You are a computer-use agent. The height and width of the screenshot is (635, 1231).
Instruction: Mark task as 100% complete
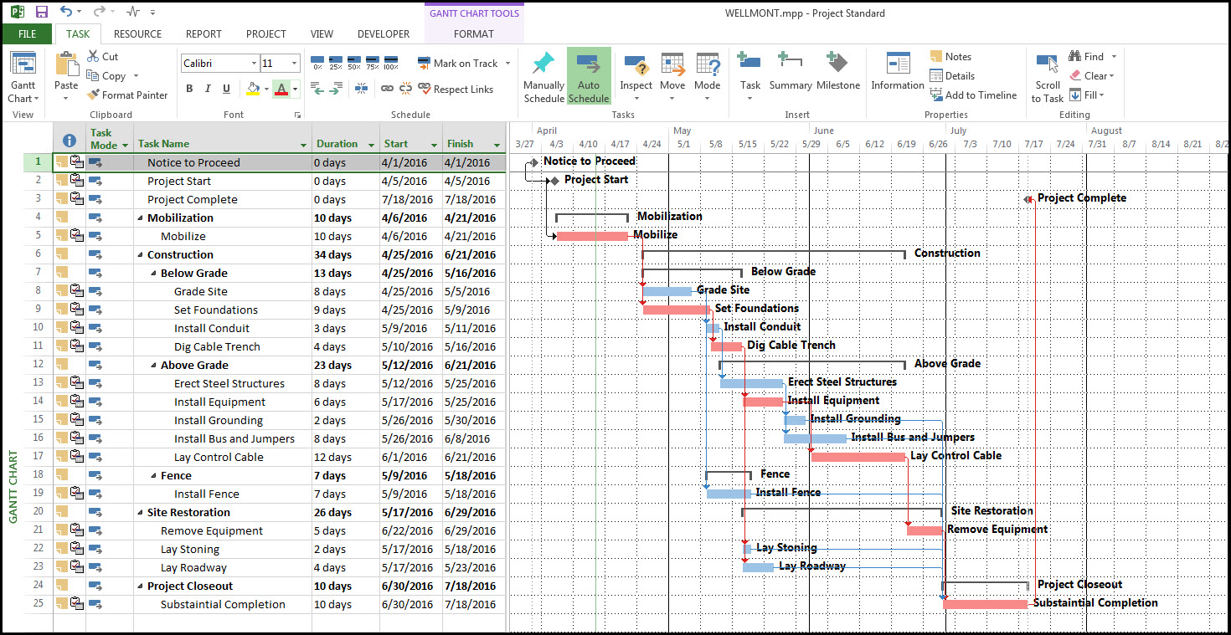click(391, 62)
